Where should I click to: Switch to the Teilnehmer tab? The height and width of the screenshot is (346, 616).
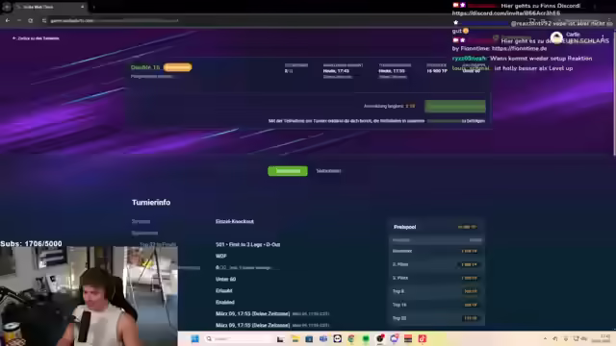pyautogui.click(x=328, y=171)
